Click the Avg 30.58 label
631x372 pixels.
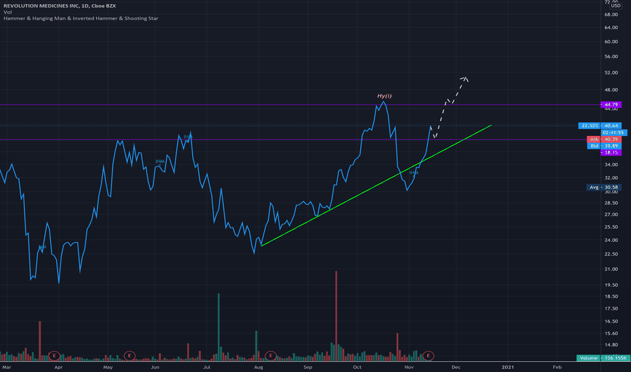pos(604,187)
